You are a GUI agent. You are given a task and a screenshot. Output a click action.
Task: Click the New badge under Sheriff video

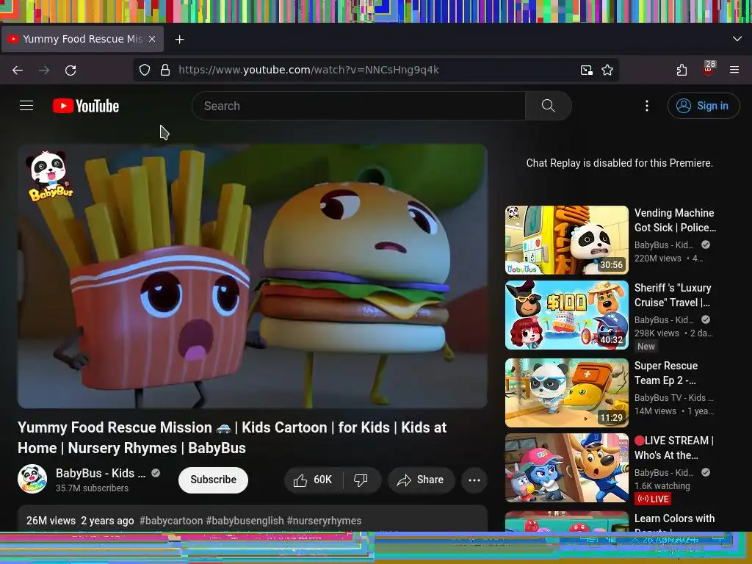pos(646,347)
